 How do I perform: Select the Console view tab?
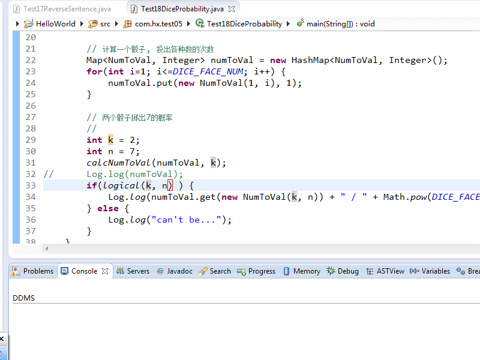click(x=84, y=271)
